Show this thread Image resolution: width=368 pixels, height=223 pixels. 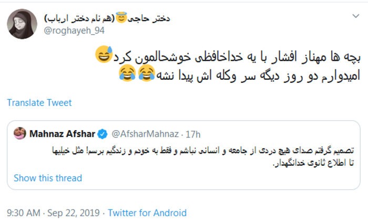[48, 178]
